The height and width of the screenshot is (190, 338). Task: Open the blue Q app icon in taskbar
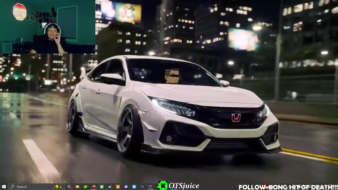[x=134, y=187]
